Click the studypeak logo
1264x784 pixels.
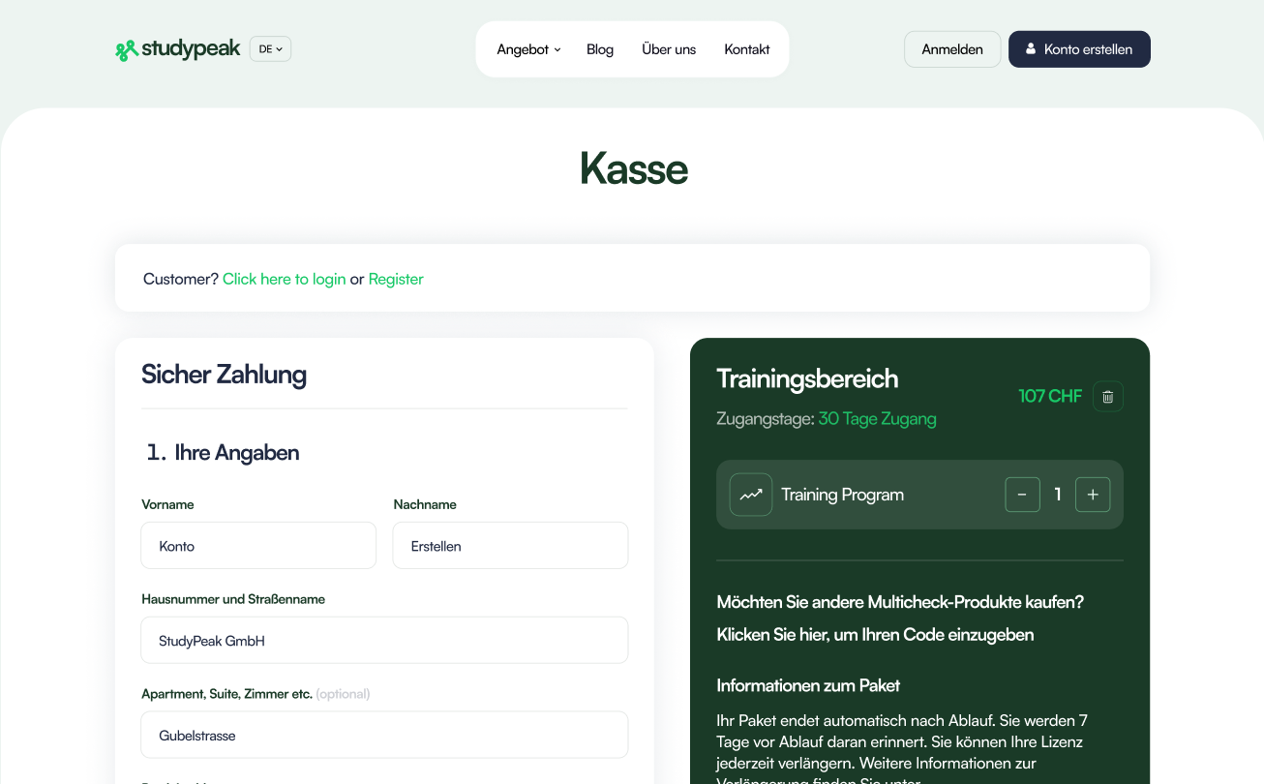pos(177,49)
